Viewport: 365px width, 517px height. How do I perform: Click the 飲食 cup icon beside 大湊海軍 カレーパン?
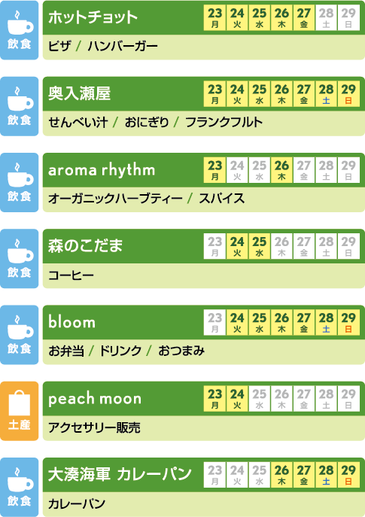[19, 487]
